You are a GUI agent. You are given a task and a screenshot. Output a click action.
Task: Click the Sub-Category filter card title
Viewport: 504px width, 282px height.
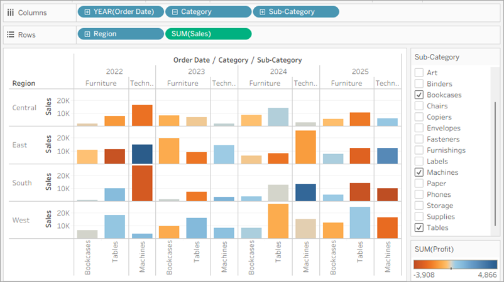(x=437, y=57)
